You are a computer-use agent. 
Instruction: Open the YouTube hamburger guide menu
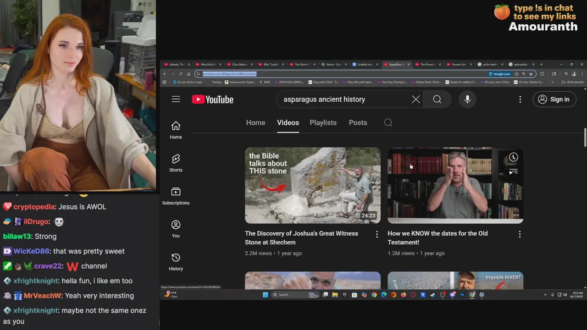pos(176,99)
